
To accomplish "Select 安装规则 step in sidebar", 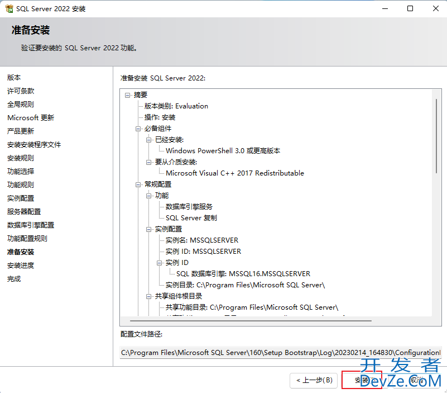I will [21, 158].
